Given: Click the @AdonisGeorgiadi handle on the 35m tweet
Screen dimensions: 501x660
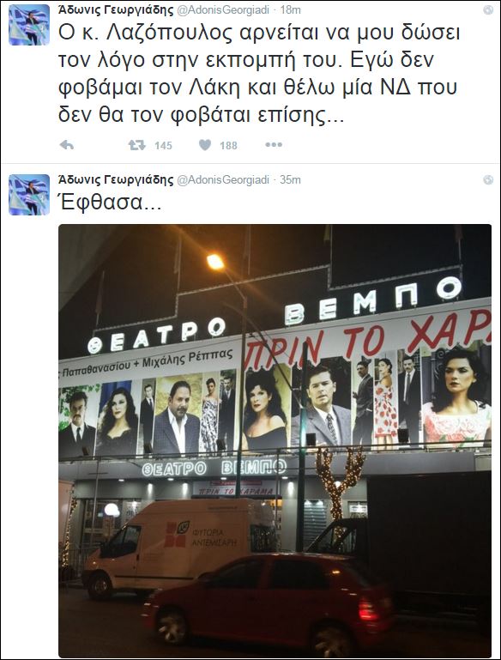Looking at the screenshot, I should pos(223,180).
